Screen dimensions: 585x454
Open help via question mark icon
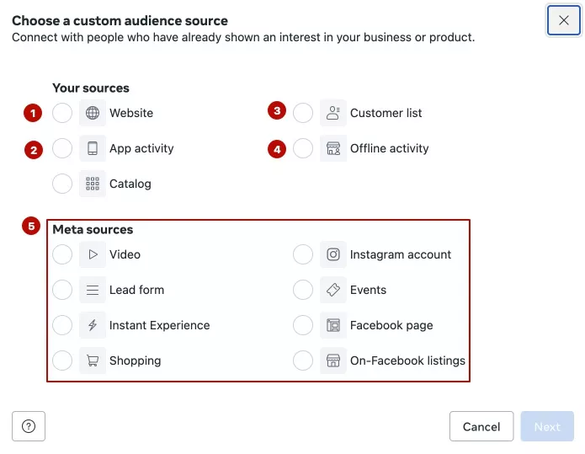coord(29,426)
